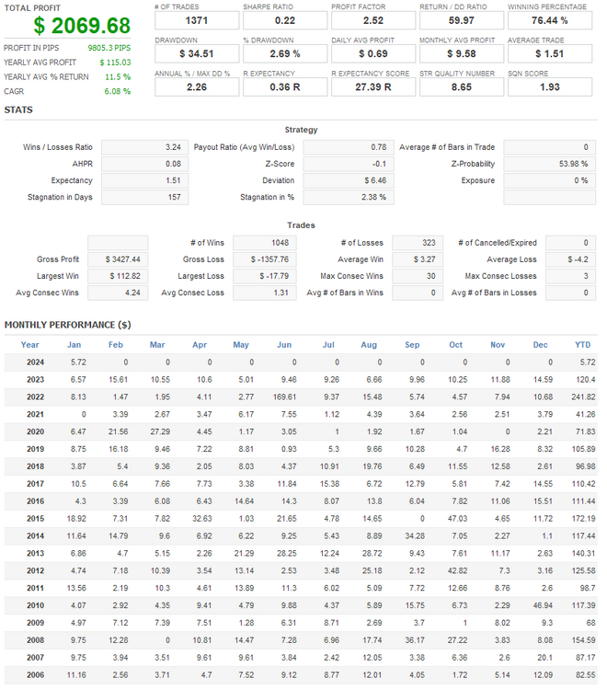The height and width of the screenshot is (690, 607).
Task: Click the 2022 YTD value 241.82
Action: 583,397
